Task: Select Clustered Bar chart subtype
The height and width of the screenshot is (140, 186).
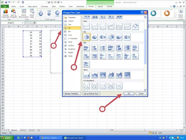Action: pyautogui.click(x=86, y=48)
